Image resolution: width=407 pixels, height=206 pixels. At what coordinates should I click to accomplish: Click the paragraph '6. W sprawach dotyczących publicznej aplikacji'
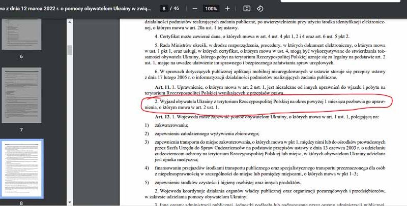click(x=265, y=74)
